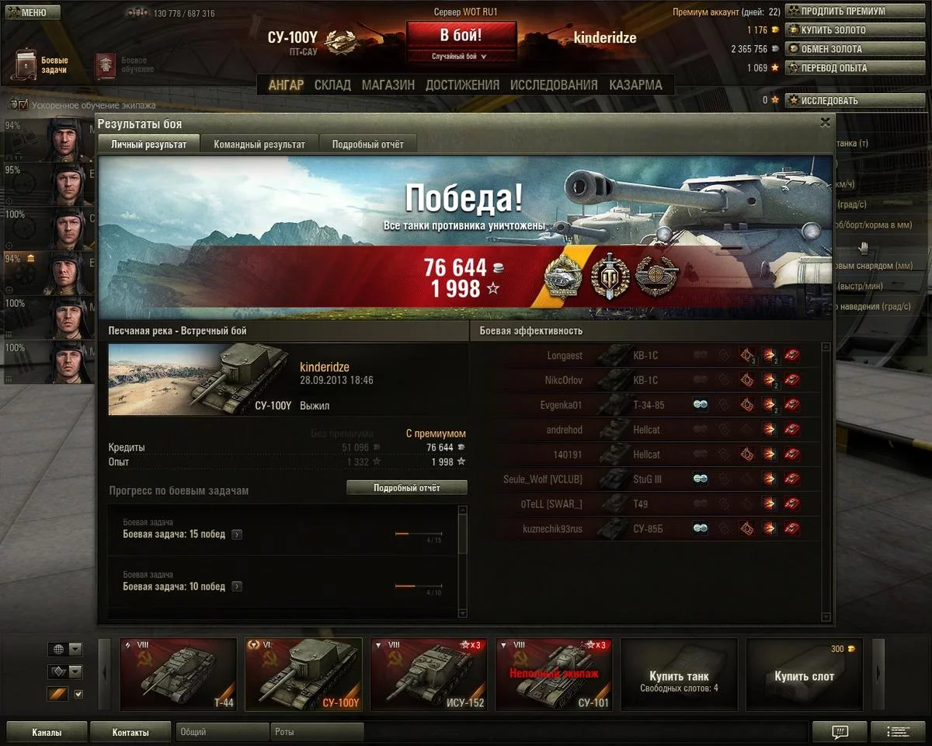This screenshot has height=746, width=932.
Task: Open the notifications list icon at bottom right
Action: coord(899,732)
